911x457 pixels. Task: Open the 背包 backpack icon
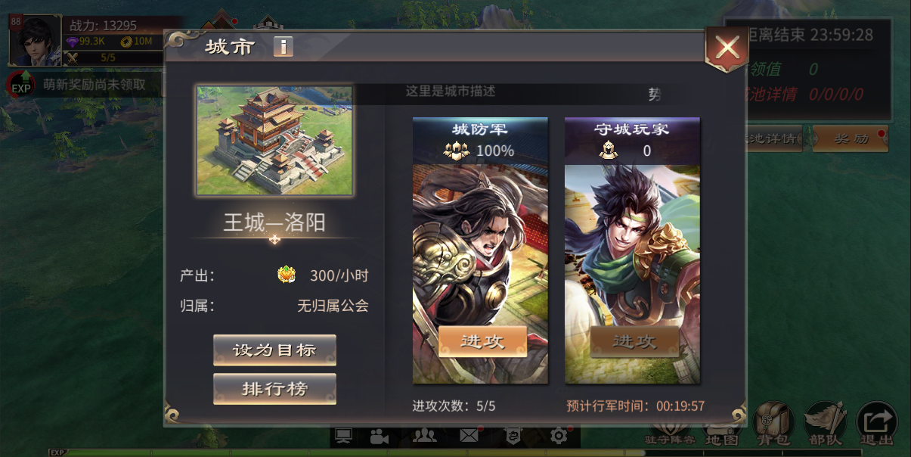[x=773, y=423]
